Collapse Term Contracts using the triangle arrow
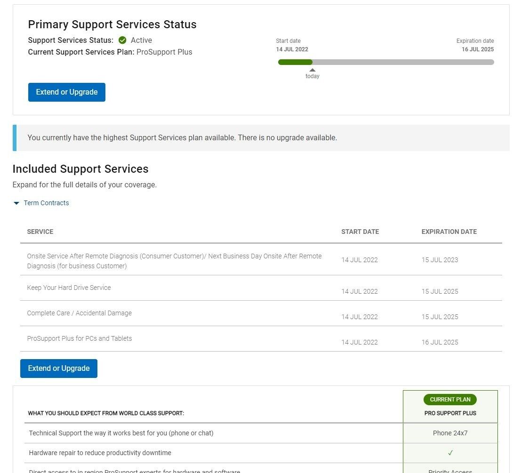Screen dimensions: 521x473 16,203
